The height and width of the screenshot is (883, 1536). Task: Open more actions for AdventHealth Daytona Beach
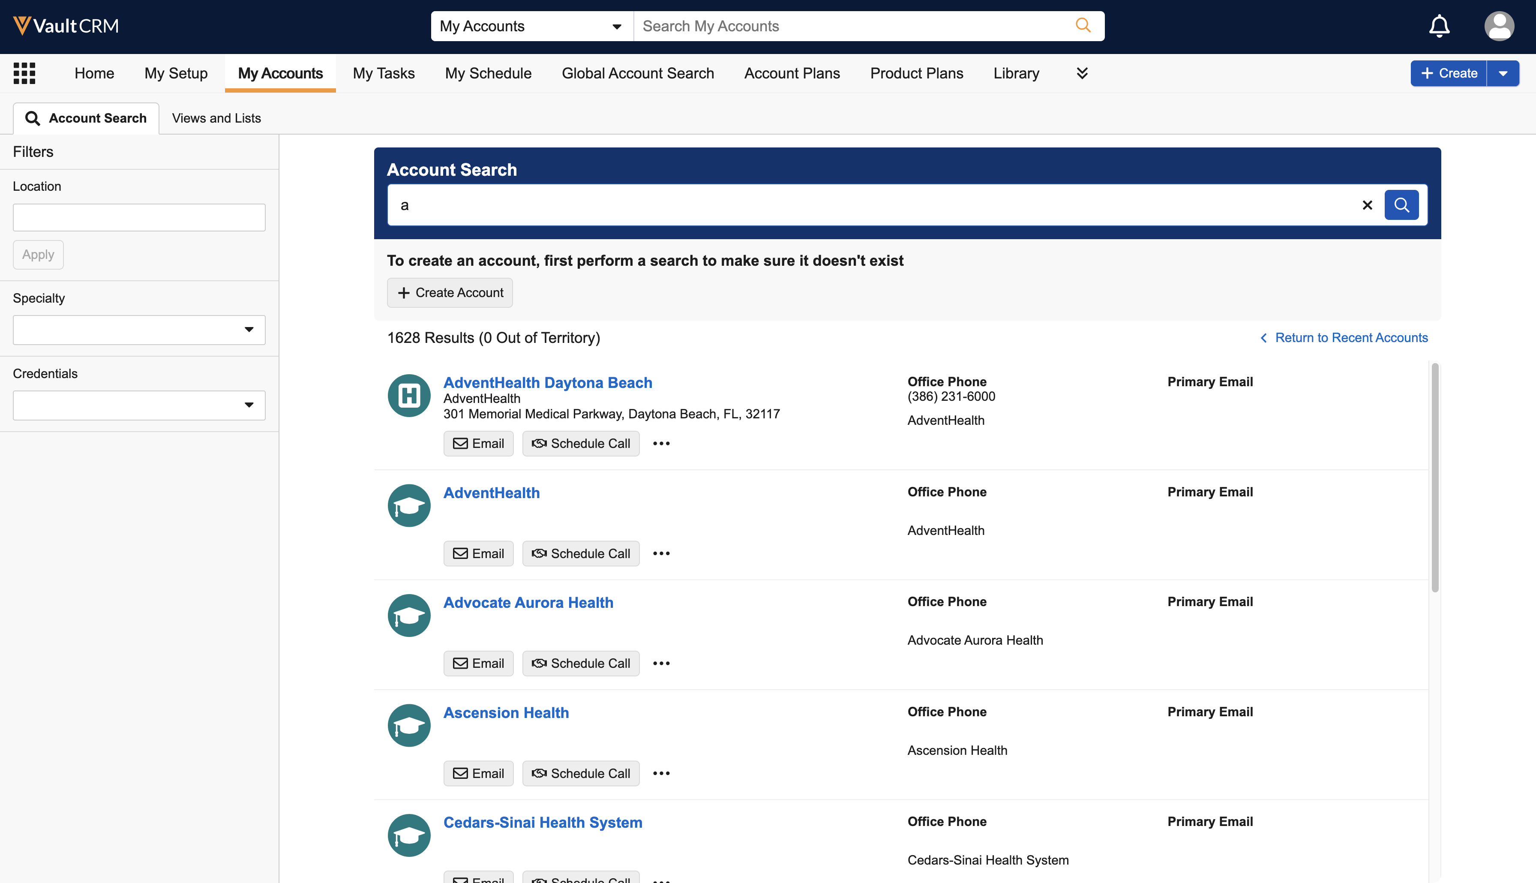(x=661, y=443)
